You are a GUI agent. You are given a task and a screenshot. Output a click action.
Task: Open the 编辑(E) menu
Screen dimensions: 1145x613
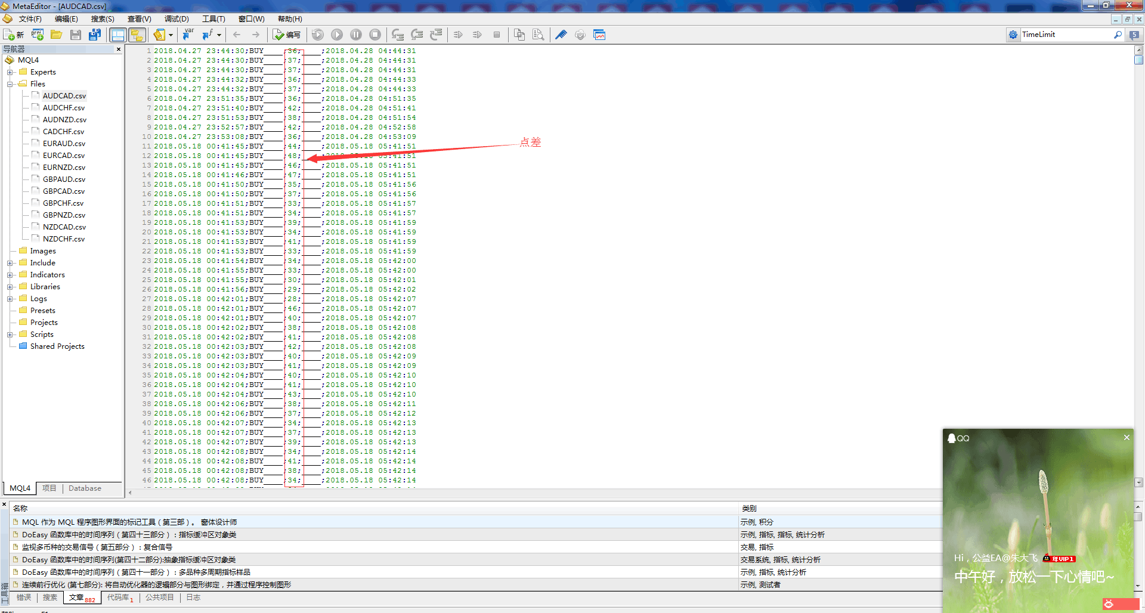point(66,19)
